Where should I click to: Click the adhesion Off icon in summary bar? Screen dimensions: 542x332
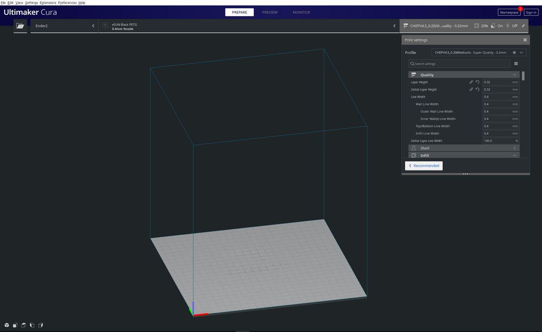pyautogui.click(x=508, y=26)
